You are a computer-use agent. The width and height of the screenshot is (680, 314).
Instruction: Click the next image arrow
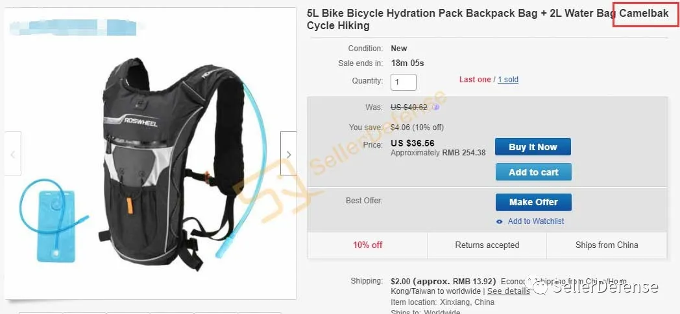coord(288,153)
